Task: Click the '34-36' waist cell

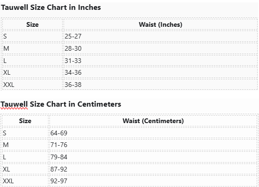Action: point(161,72)
